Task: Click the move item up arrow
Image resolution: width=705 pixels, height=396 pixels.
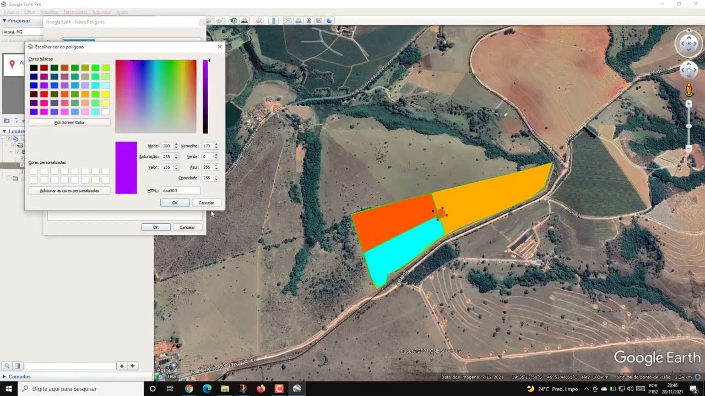Action: point(122,366)
